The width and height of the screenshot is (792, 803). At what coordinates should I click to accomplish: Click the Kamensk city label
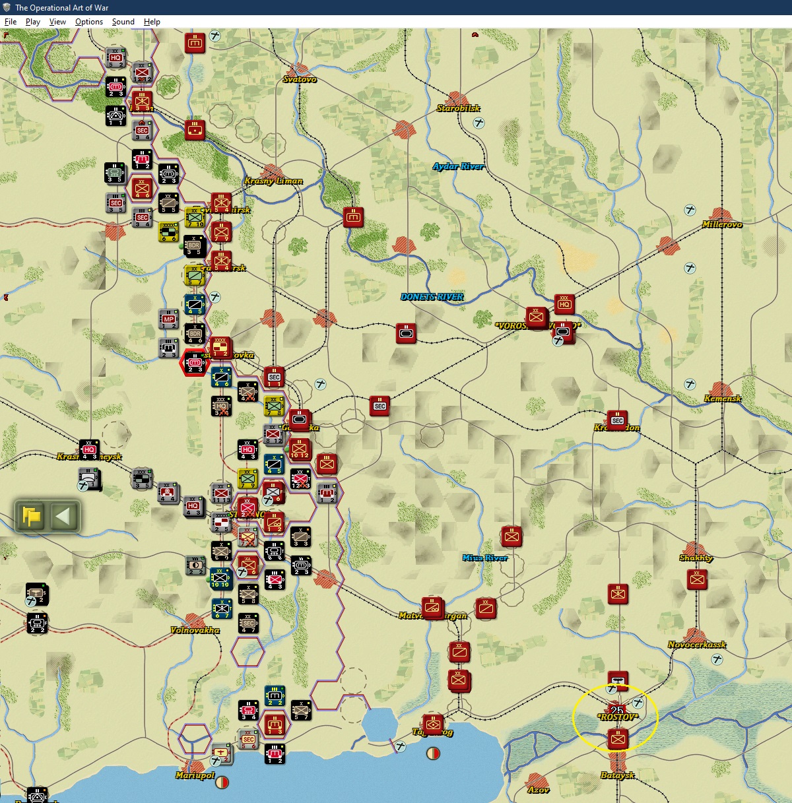pyautogui.click(x=723, y=399)
